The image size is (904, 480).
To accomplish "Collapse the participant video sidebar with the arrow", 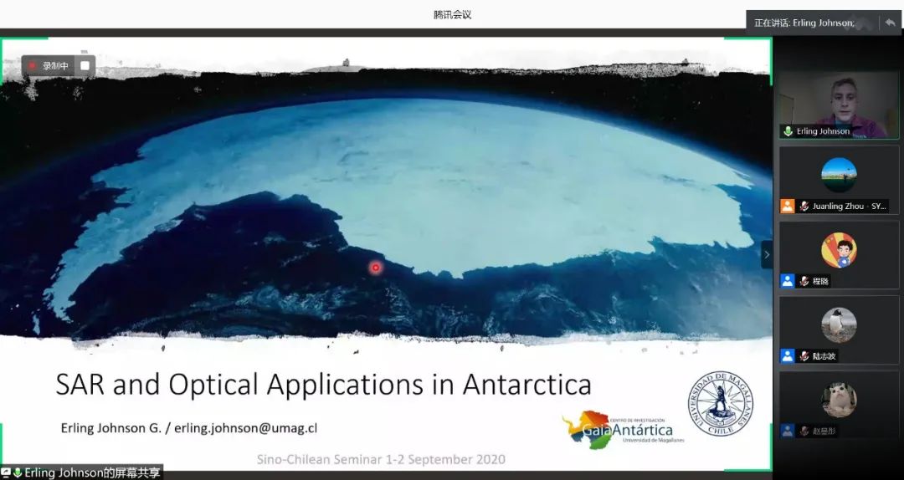I will (x=766, y=254).
